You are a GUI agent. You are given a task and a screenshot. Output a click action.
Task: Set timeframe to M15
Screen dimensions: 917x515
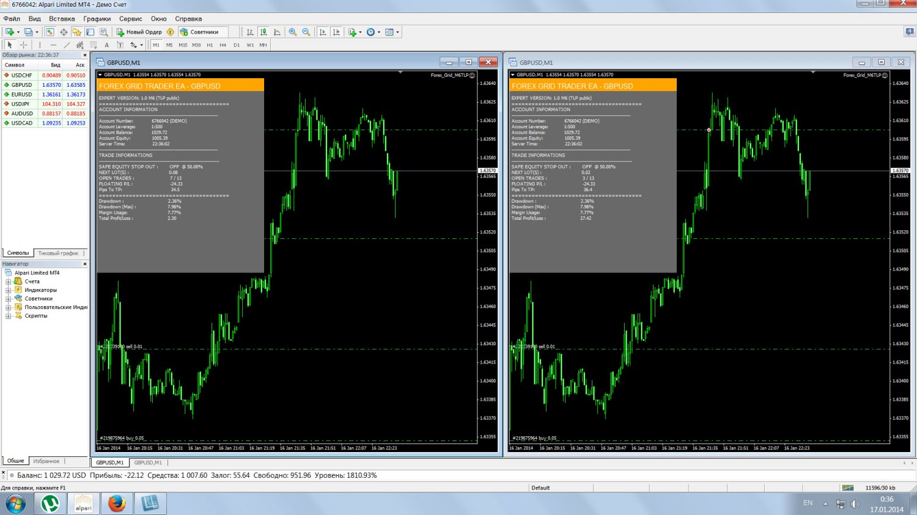183,45
